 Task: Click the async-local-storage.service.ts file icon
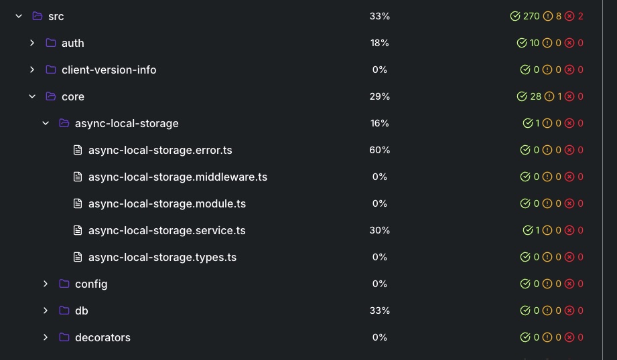coord(78,230)
